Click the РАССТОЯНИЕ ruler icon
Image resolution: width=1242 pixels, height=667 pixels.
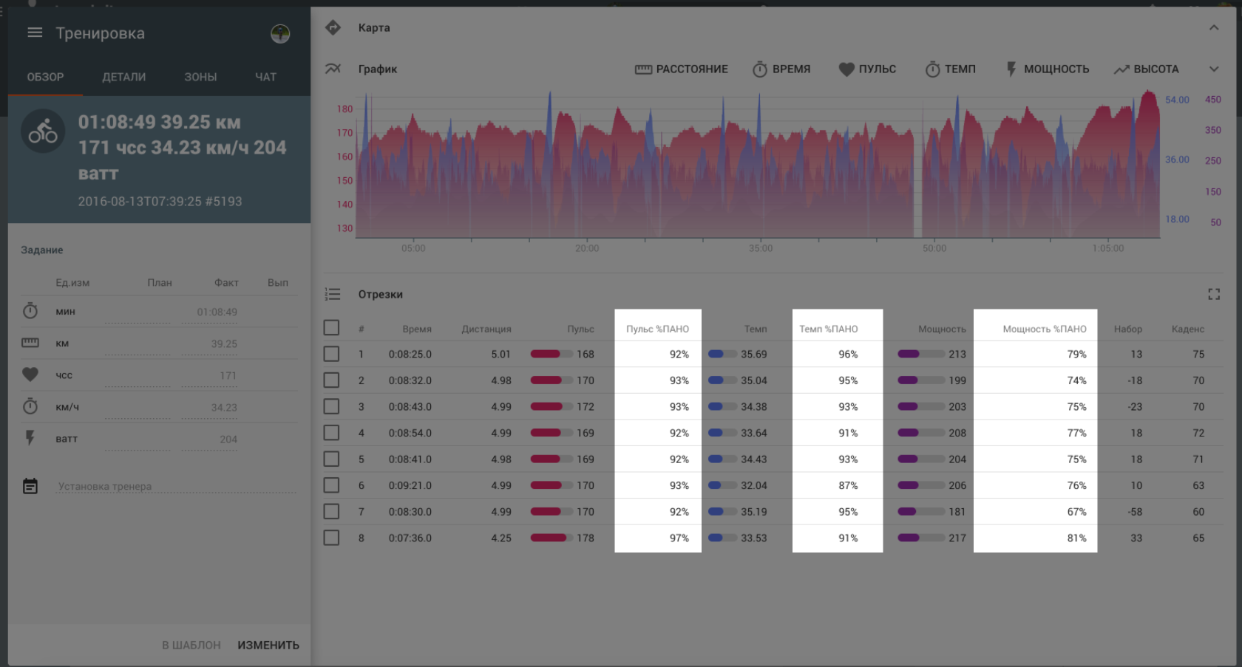coord(643,69)
